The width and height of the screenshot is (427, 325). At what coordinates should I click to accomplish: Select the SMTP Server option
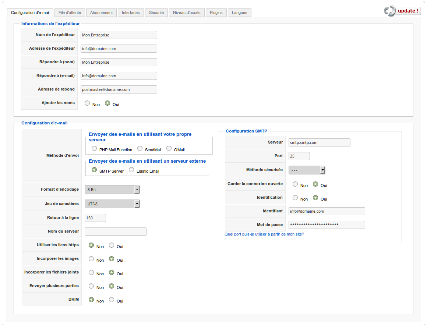tap(94, 170)
